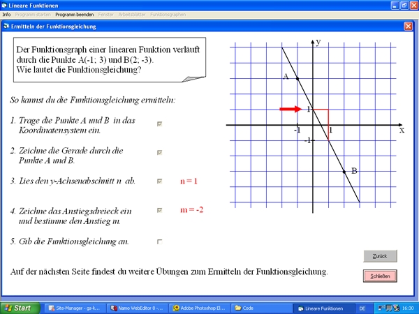The image size is (419, 314).
Task: Open the Info menu
Action: [7, 14]
